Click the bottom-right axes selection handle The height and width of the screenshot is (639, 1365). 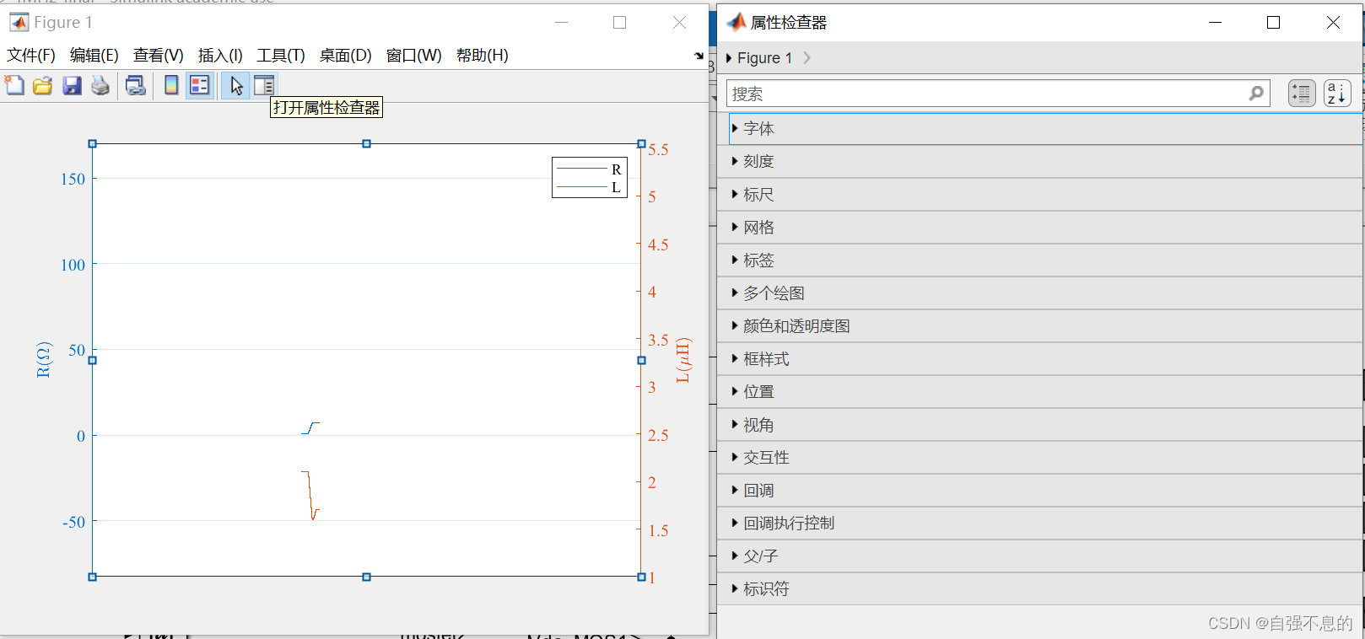tap(641, 577)
